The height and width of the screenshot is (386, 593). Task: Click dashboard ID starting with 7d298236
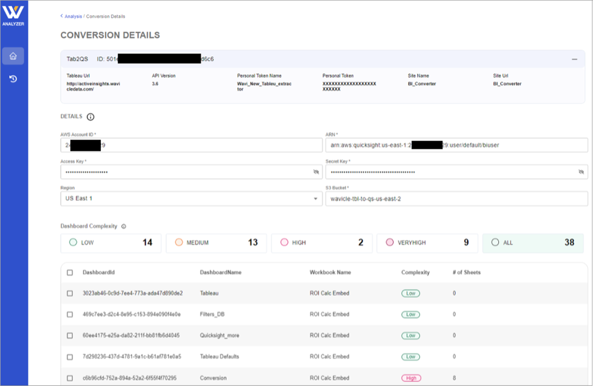(x=132, y=357)
